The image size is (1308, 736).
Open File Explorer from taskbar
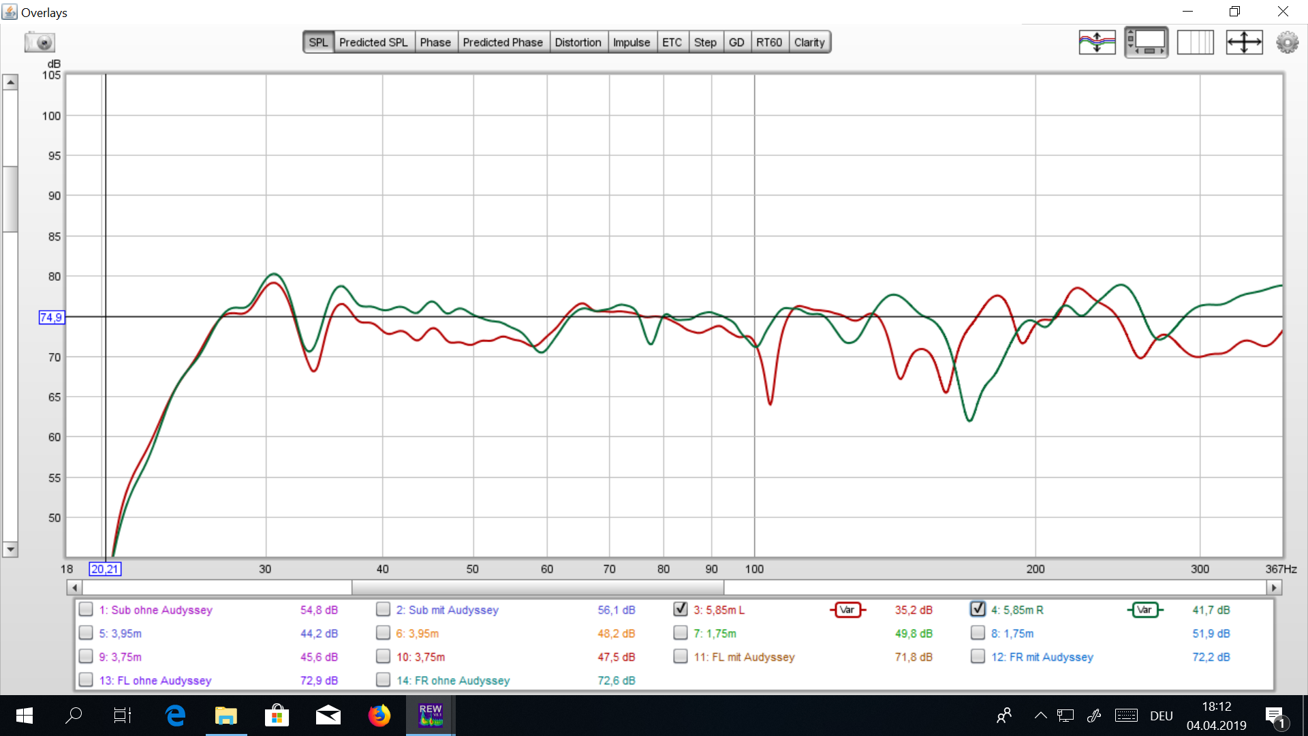(226, 716)
